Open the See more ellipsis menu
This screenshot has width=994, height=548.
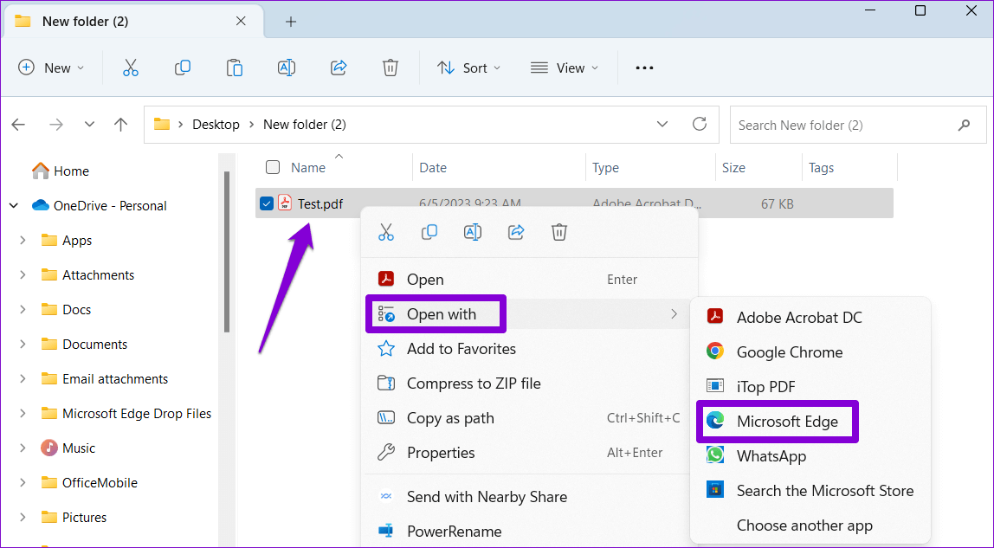(x=644, y=68)
